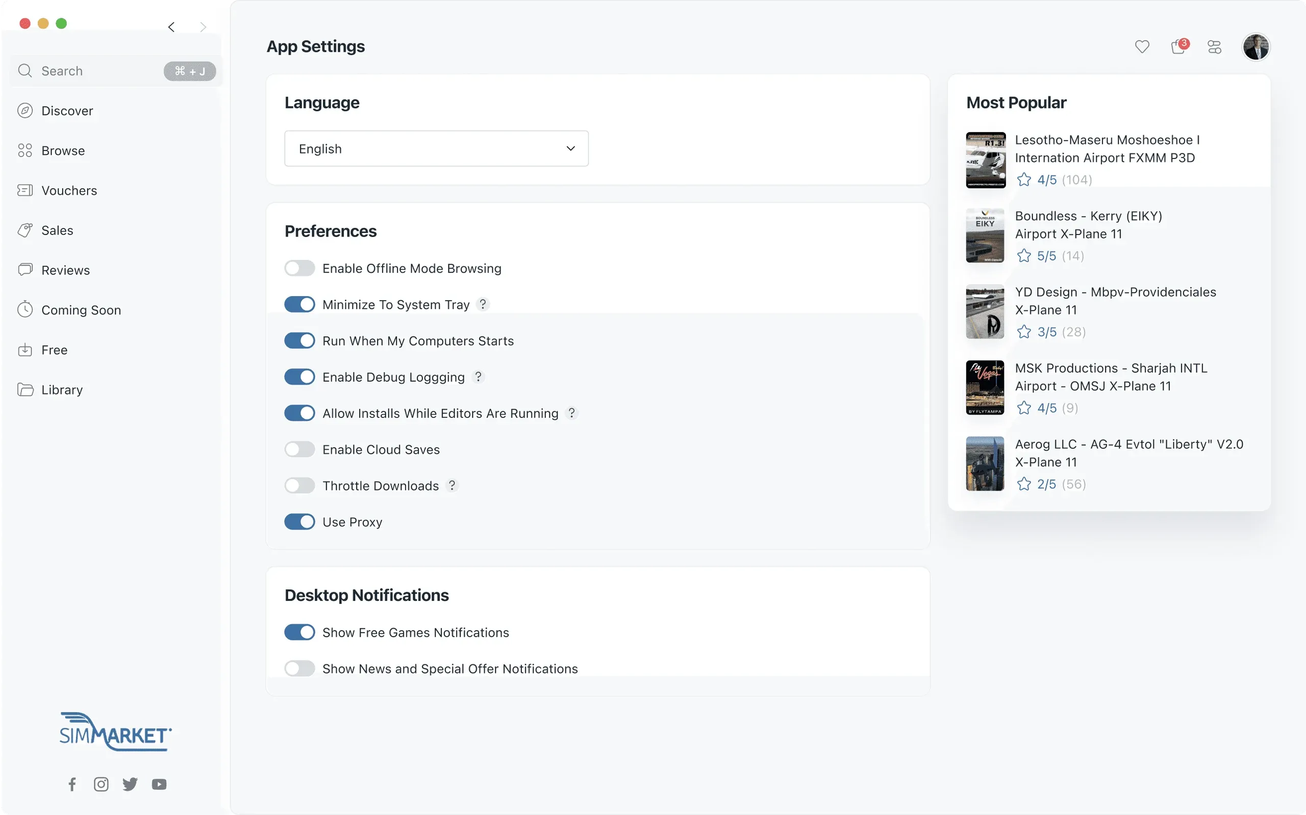Disable Show Free Games Notifications
This screenshot has width=1306, height=815.
click(x=299, y=632)
